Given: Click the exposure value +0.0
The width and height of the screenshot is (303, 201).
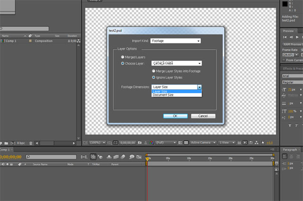Looking at the screenshot, I should 270,143.
